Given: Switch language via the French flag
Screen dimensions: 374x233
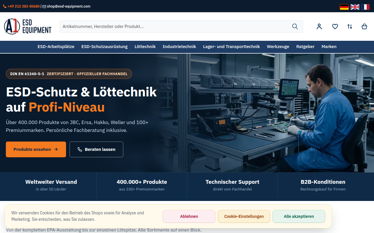Looking at the screenshot, I should tap(365, 7).
